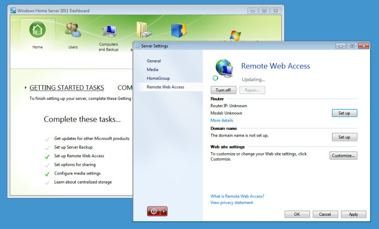Click the green checkmark beside Configure media settings
Image resolution: width=379 pixels, height=229 pixels.
47,174
